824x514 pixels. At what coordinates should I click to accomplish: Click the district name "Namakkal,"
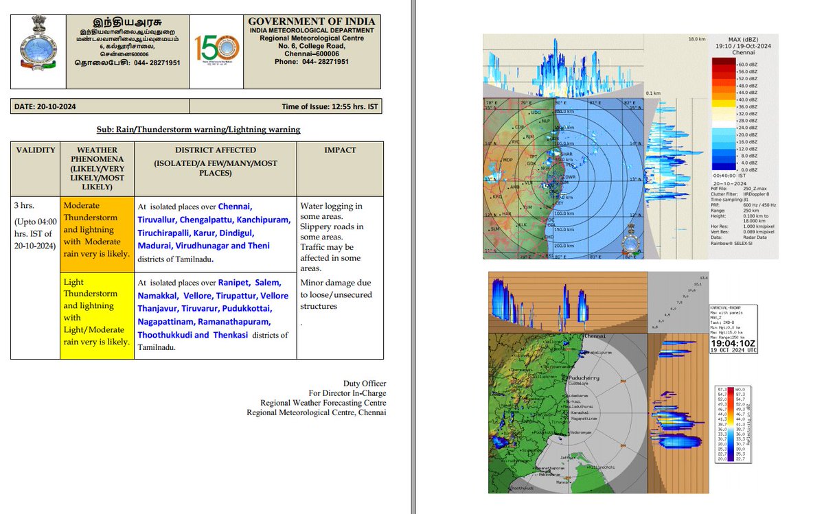click(157, 296)
